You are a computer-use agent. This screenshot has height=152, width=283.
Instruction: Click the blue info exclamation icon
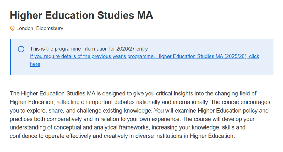pyautogui.click(x=21, y=49)
